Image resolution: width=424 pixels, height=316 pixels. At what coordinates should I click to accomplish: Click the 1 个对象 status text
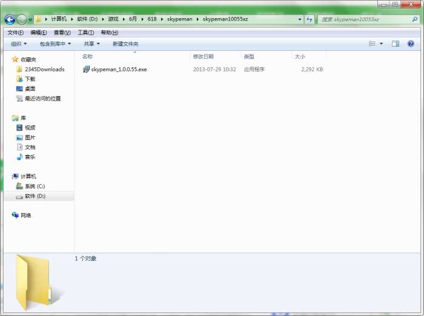pyautogui.click(x=85, y=258)
